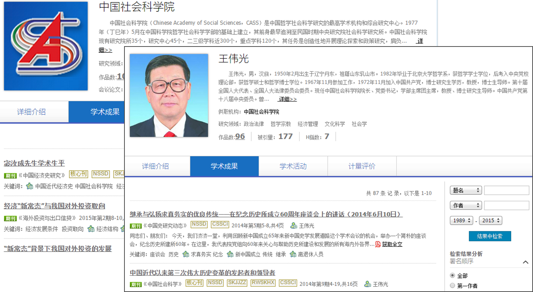Screen dimensions: 533x292
Task: Click the 期刊 badge beside 《中国社会科学》
Action: click(x=136, y=284)
